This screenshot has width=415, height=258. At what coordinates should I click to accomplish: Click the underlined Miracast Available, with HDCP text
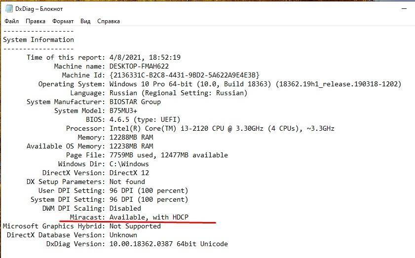point(149,217)
